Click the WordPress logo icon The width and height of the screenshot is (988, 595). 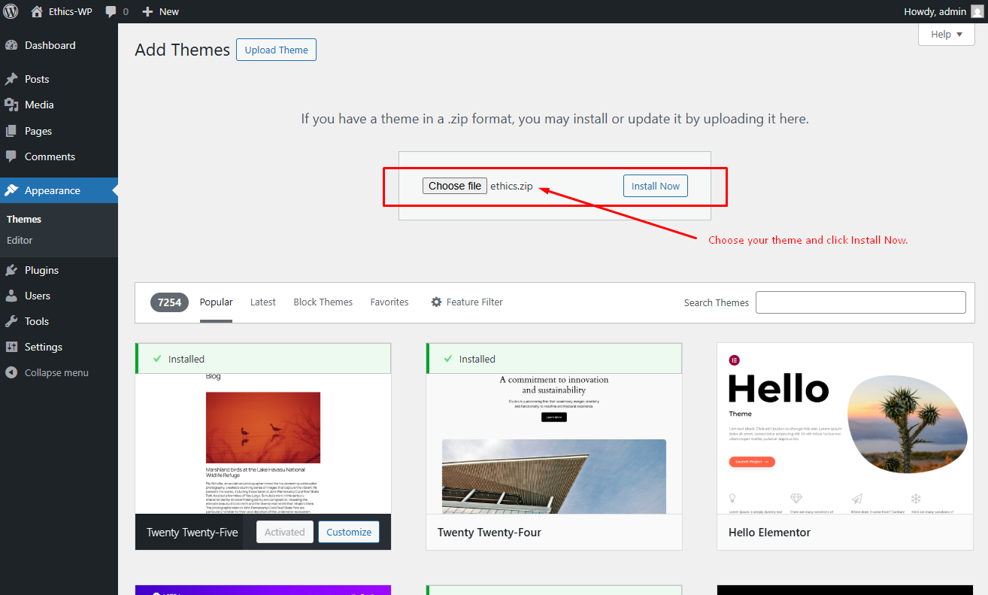[x=11, y=11]
